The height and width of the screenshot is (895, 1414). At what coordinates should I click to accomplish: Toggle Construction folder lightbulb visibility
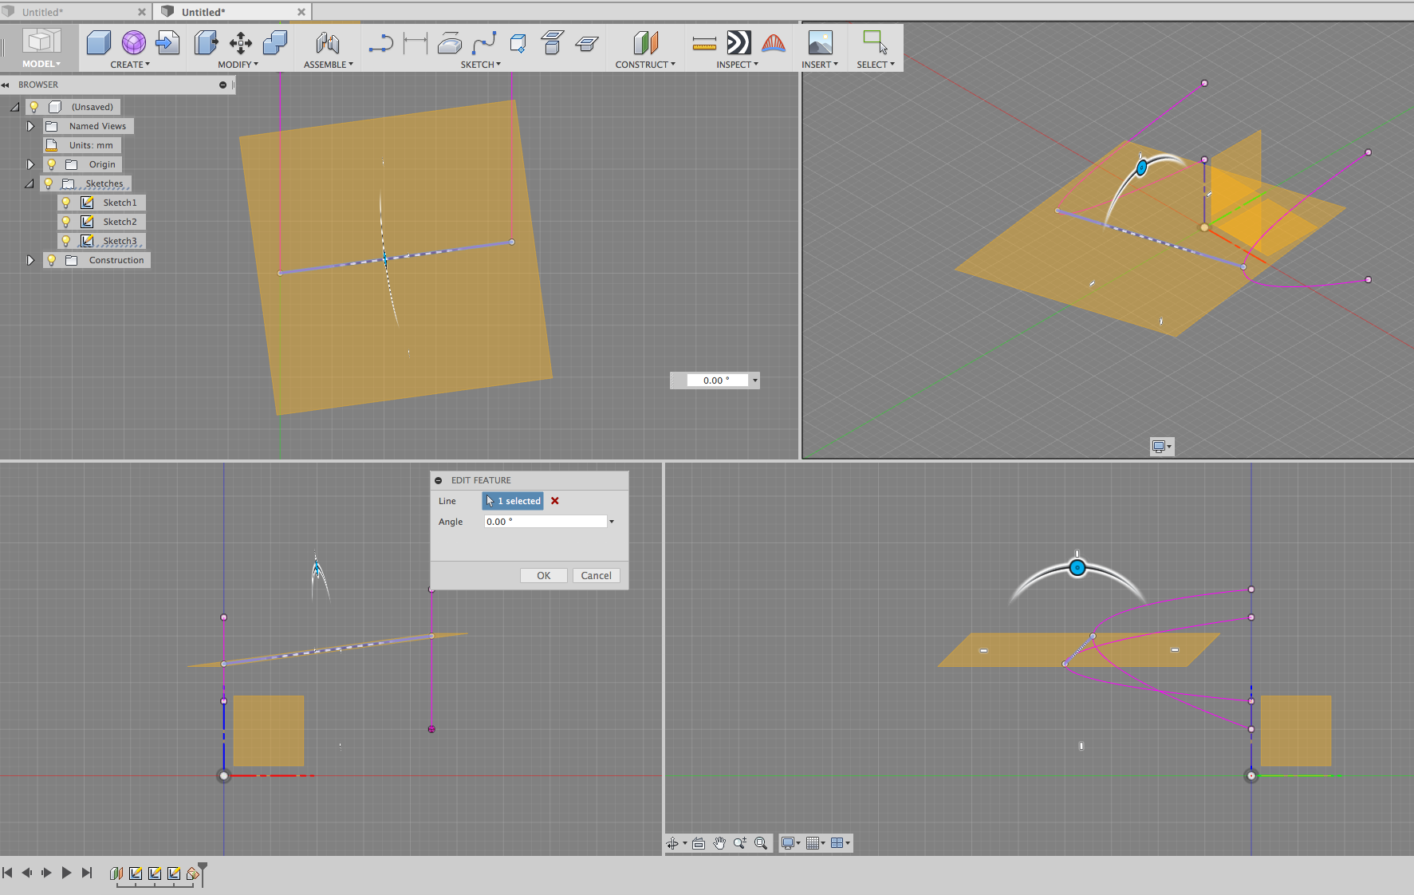tap(52, 260)
